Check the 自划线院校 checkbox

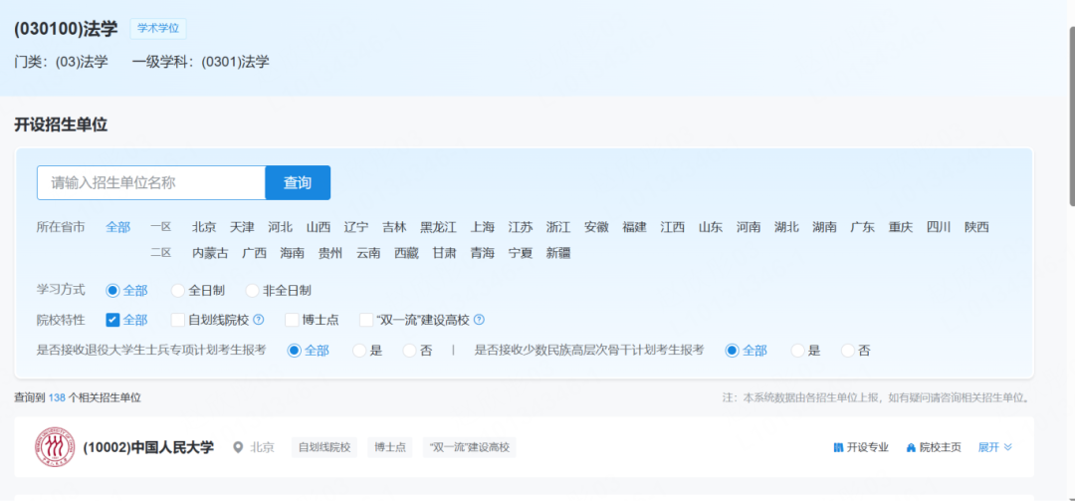(x=178, y=320)
